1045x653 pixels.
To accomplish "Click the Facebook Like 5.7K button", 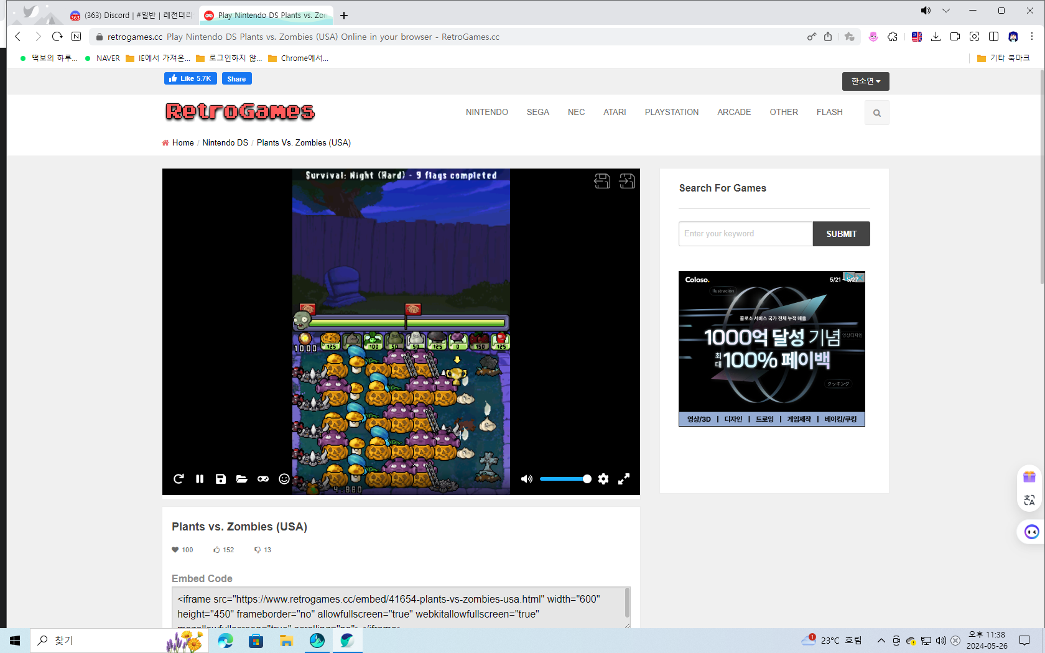I will pyautogui.click(x=190, y=78).
